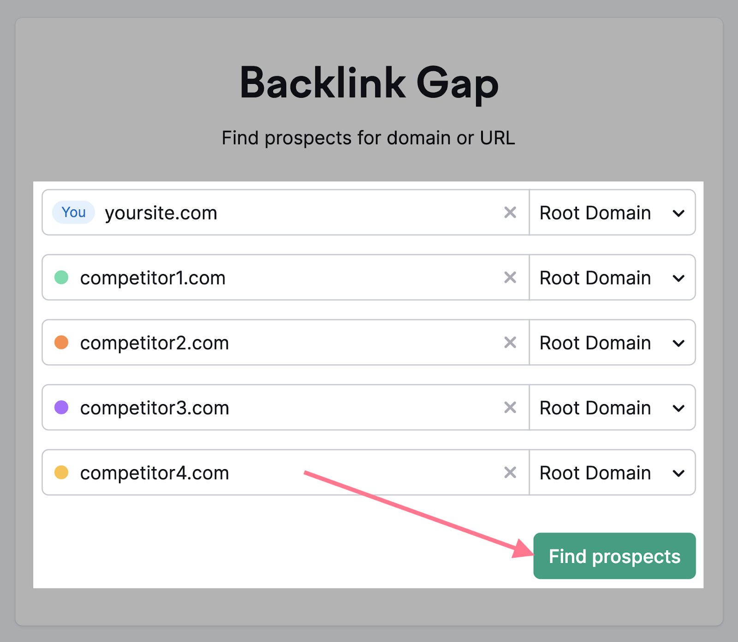738x642 pixels.
Task: Click the Find prospects button
Action: click(x=614, y=556)
